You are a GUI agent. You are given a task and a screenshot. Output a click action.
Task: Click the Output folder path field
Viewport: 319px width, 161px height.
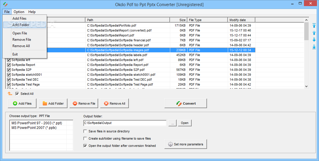click(125, 123)
